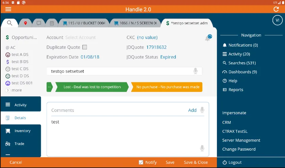Expand 3 more contacts
The height and width of the screenshot is (168, 285).
pos(14,90)
